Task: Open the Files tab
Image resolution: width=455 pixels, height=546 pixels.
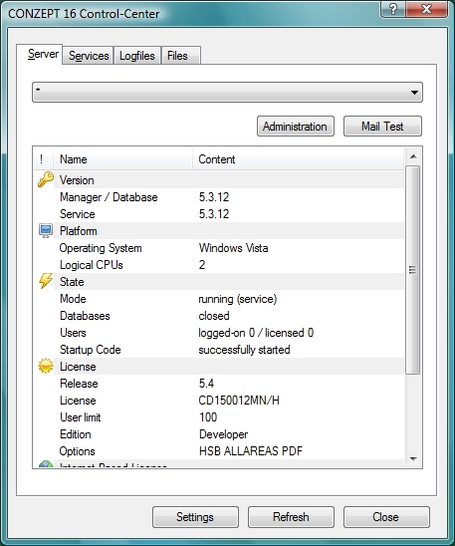Action: (181, 56)
